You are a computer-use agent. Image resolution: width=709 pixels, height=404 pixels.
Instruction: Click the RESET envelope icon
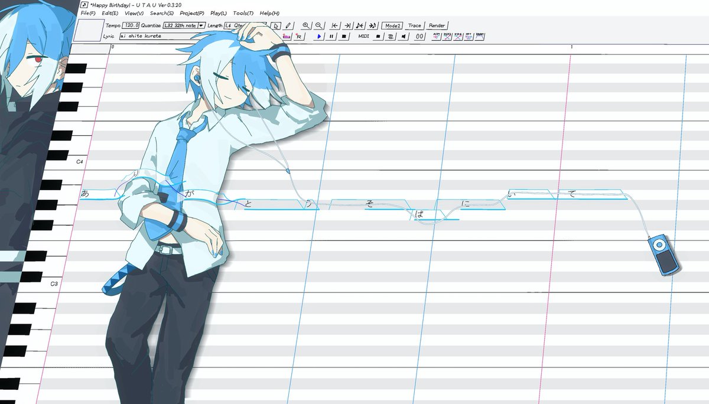pos(480,36)
